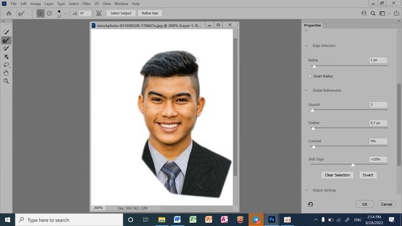Switch to the Properties tab
The width and height of the screenshot is (402, 226).
pos(312,25)
